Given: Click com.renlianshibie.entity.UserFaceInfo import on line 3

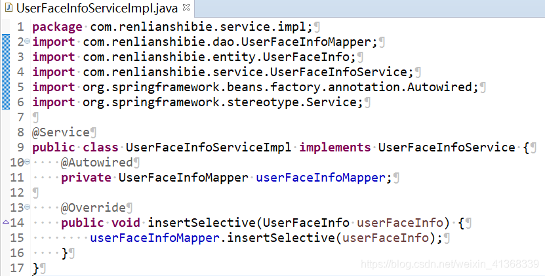Looking at the screenshot, I should tap(216, 56).
